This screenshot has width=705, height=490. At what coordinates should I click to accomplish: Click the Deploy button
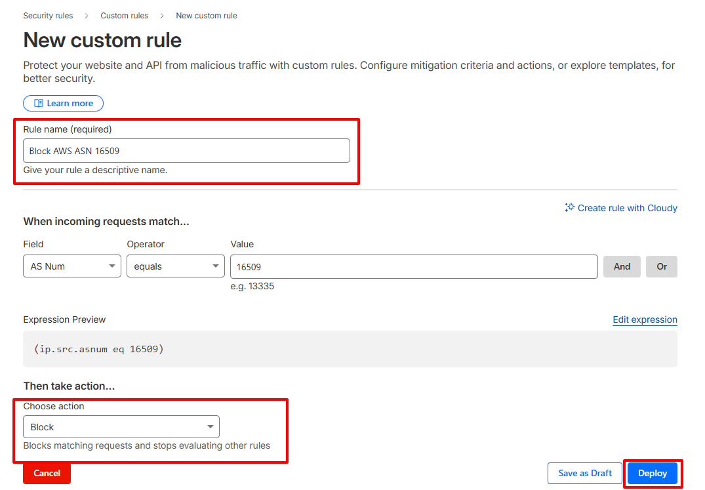point(652,473)
